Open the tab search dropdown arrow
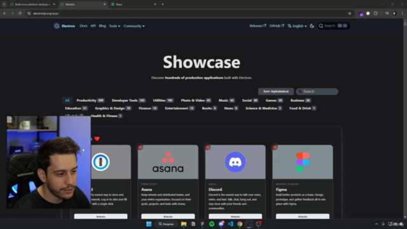The width and height of the screenshot is (407, 229). pyautogui.click(x=4, y=4)
